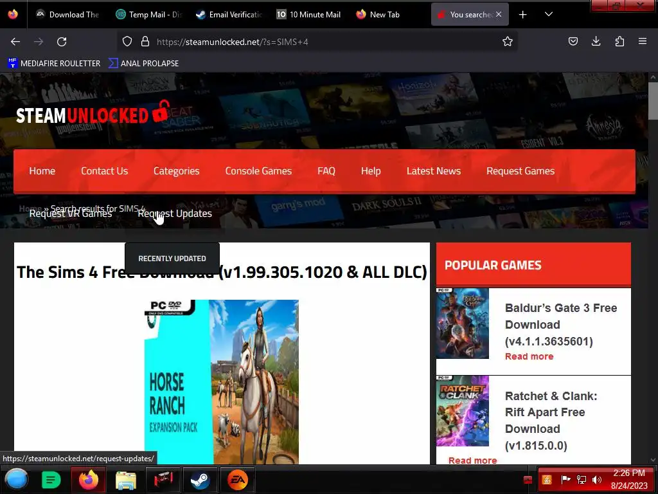The height and width of the screenshot is (494, 658).
Task: Click the SteamUnlocked logo
Action: coord(93,113)
